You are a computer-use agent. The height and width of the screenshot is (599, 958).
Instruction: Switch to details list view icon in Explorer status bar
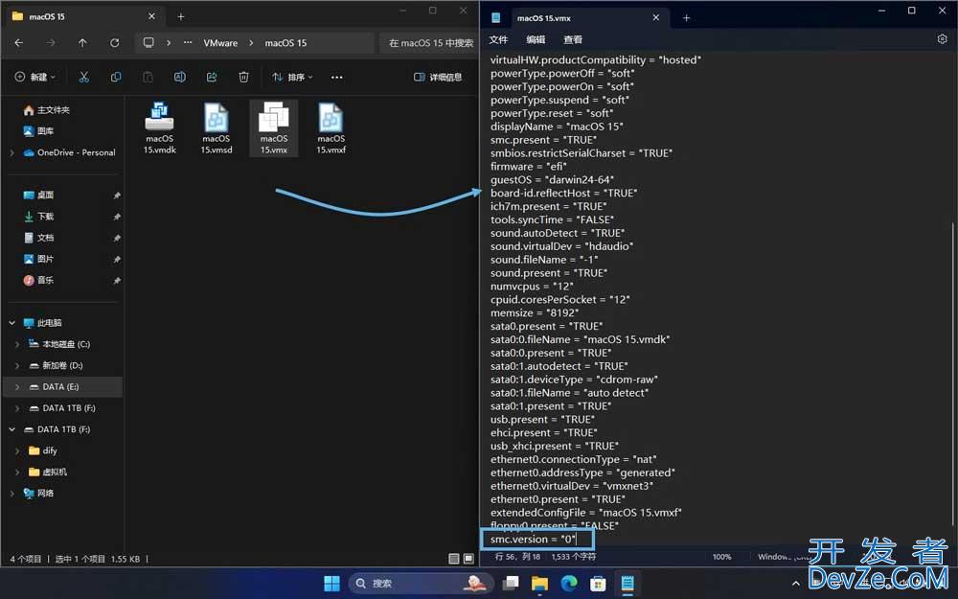click(x=453, y=558)
